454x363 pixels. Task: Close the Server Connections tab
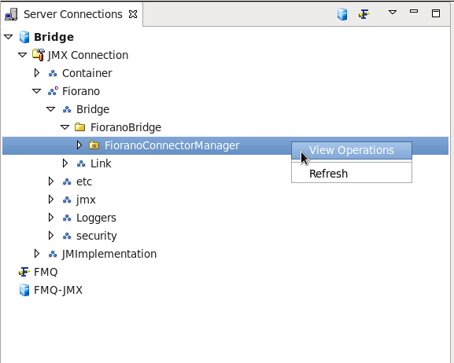[133, 14]
